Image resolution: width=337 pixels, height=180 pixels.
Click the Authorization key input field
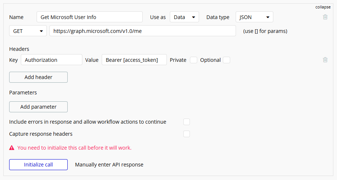click(52, 60)
